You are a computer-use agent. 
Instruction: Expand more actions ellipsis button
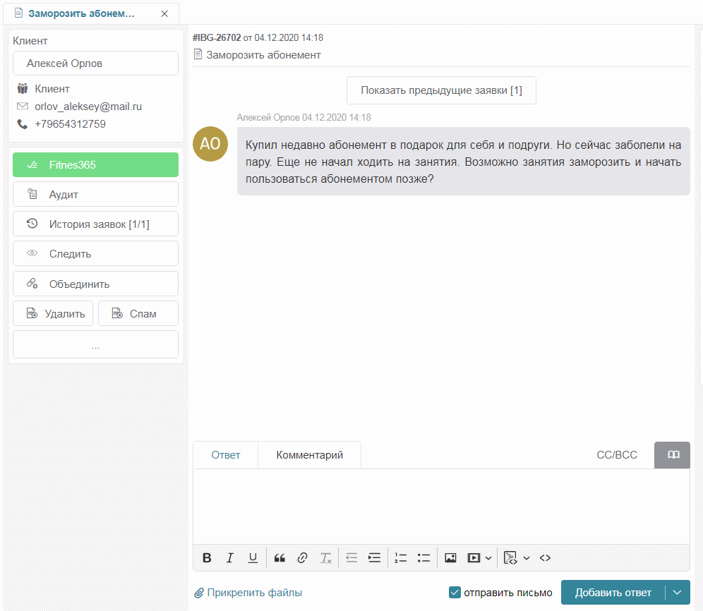(x=95, y=344)
